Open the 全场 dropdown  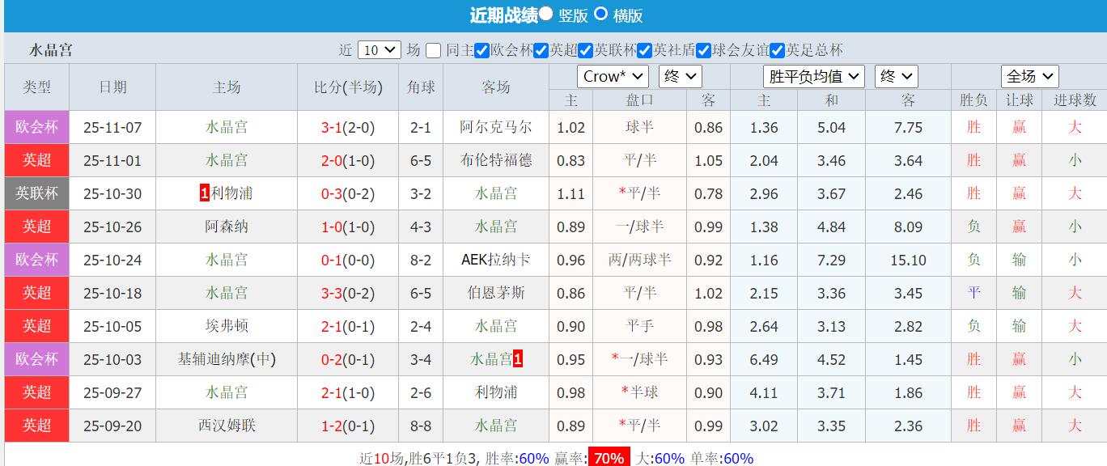(1029, 75)
